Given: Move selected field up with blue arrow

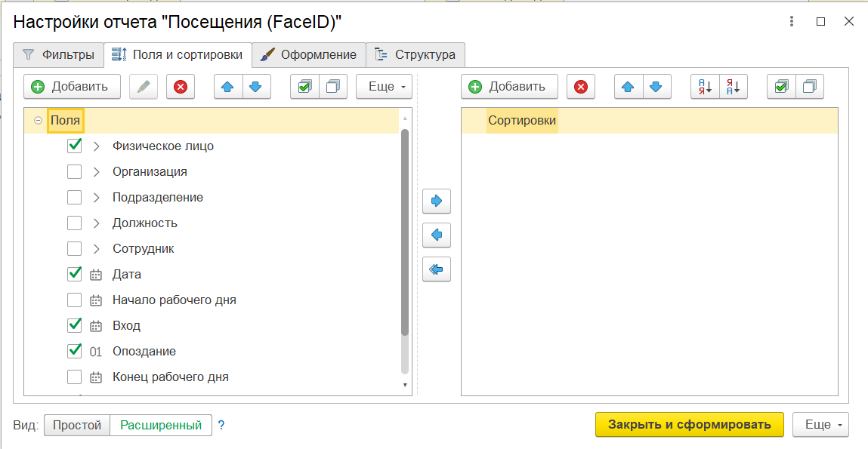Looking at the screenshot, I should [x=227, y=87].
